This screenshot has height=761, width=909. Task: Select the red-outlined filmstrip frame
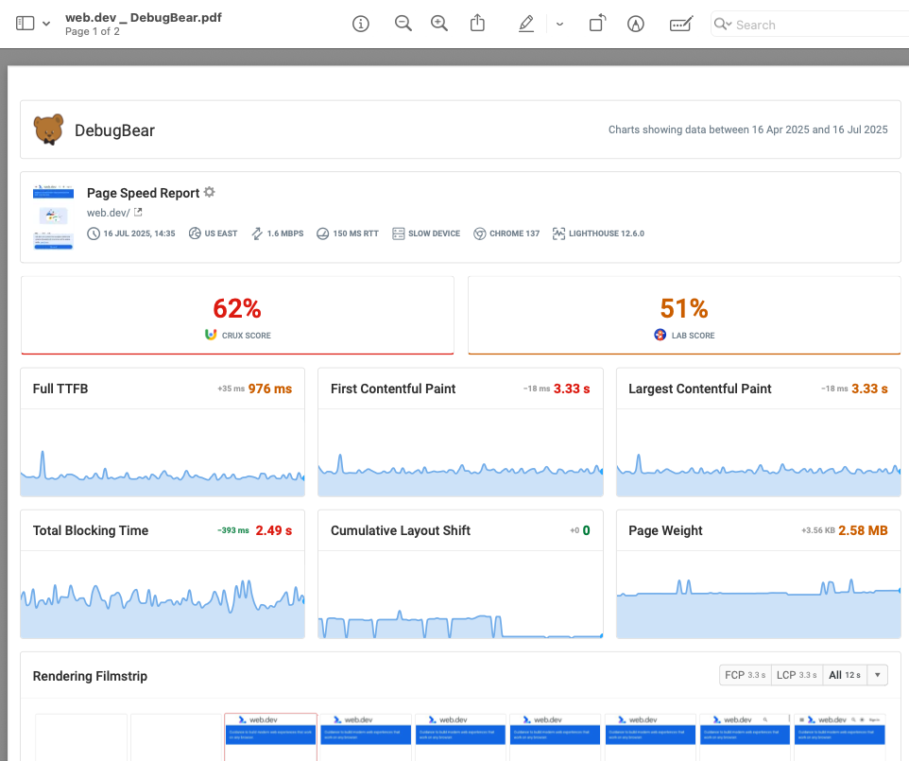[271, 736]
